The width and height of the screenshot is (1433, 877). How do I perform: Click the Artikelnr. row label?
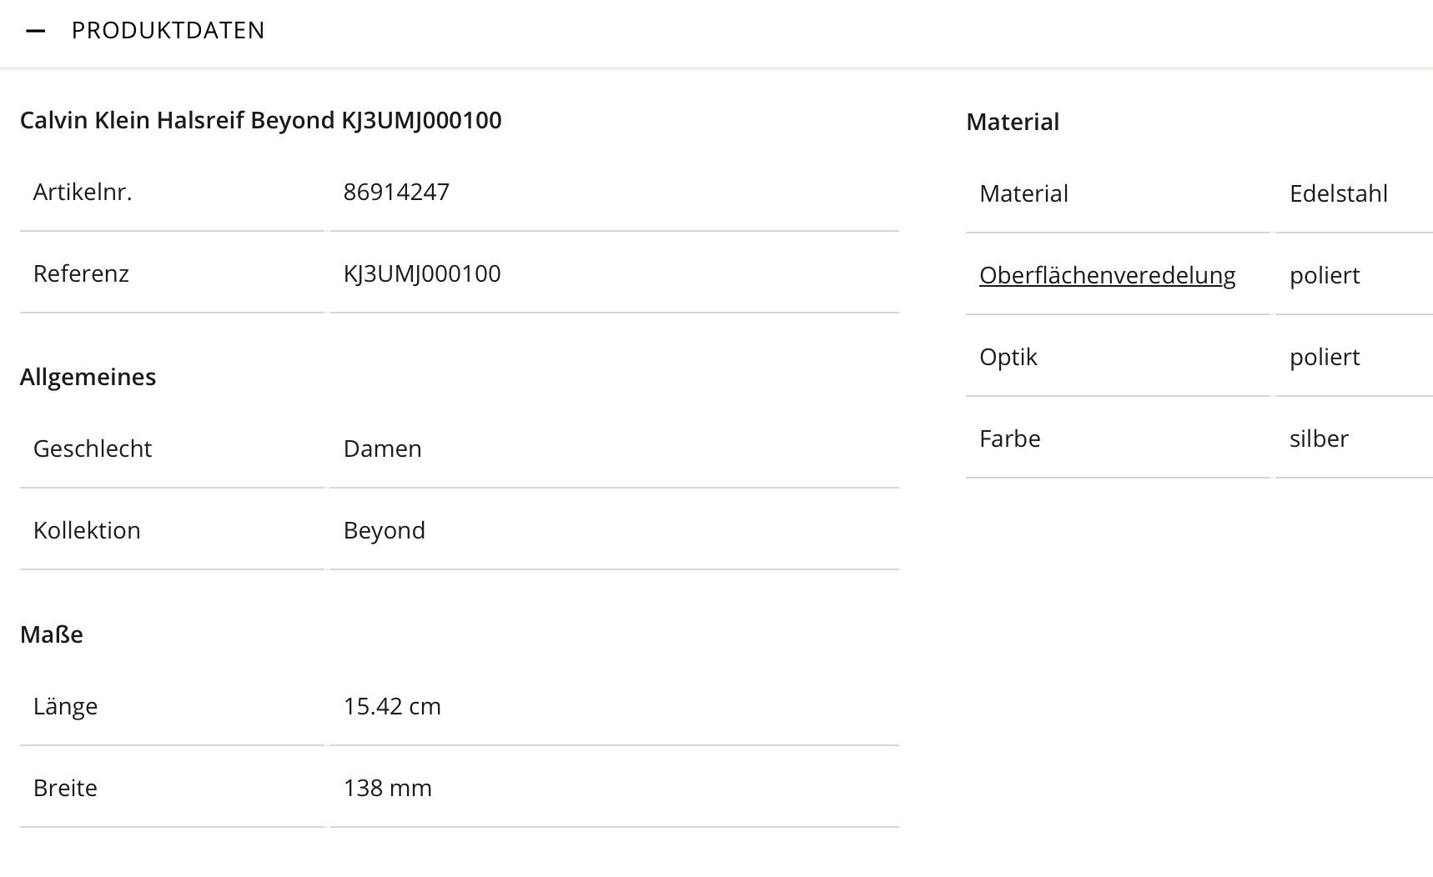83,192
